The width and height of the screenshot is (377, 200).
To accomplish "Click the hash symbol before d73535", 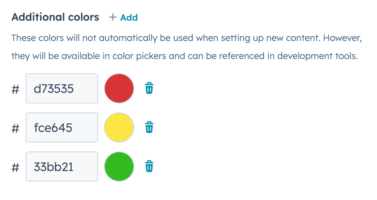I will (15, 89).
